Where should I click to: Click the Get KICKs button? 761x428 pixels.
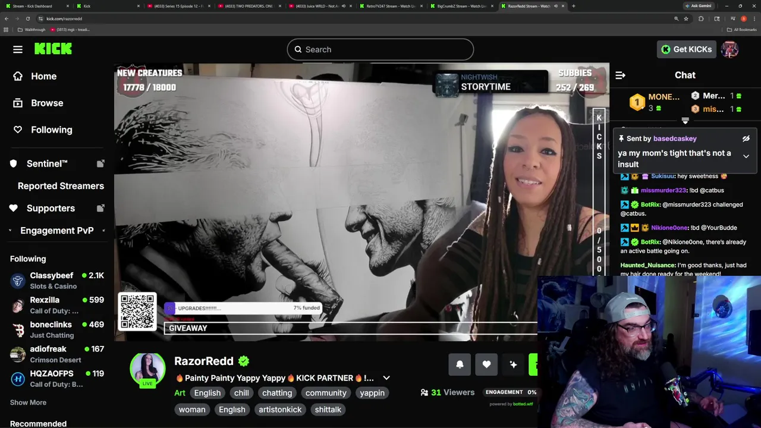pos(686,49)
